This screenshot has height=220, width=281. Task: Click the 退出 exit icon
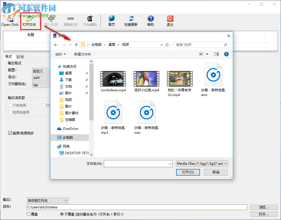click(170, 21)
